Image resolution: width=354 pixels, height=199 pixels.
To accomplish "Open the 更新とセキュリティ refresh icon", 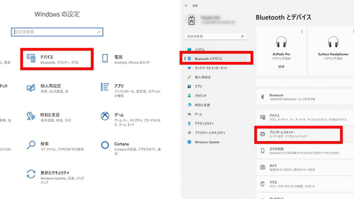I will coord(31,174).
